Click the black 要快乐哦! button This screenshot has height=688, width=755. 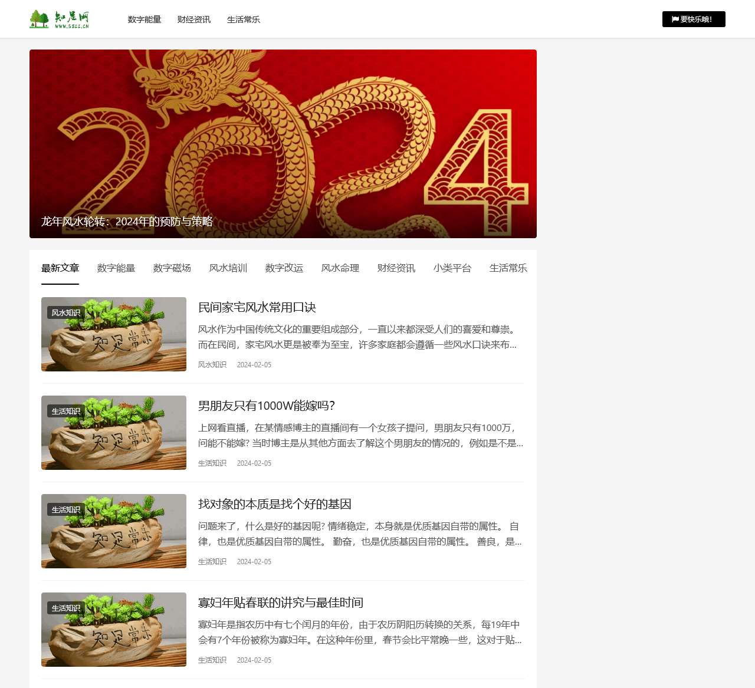(694, 19)
